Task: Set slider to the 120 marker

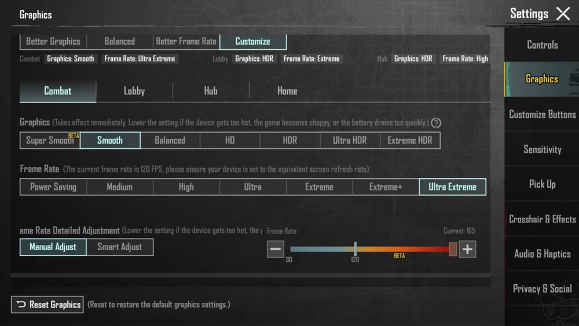Action: pos(355,249)
